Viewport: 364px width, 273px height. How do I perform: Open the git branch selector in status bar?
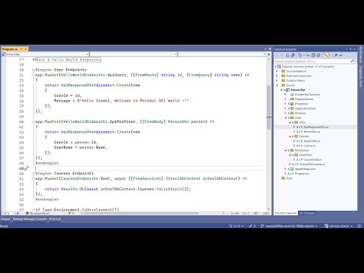pyautogui.click(x=289, y=226)
